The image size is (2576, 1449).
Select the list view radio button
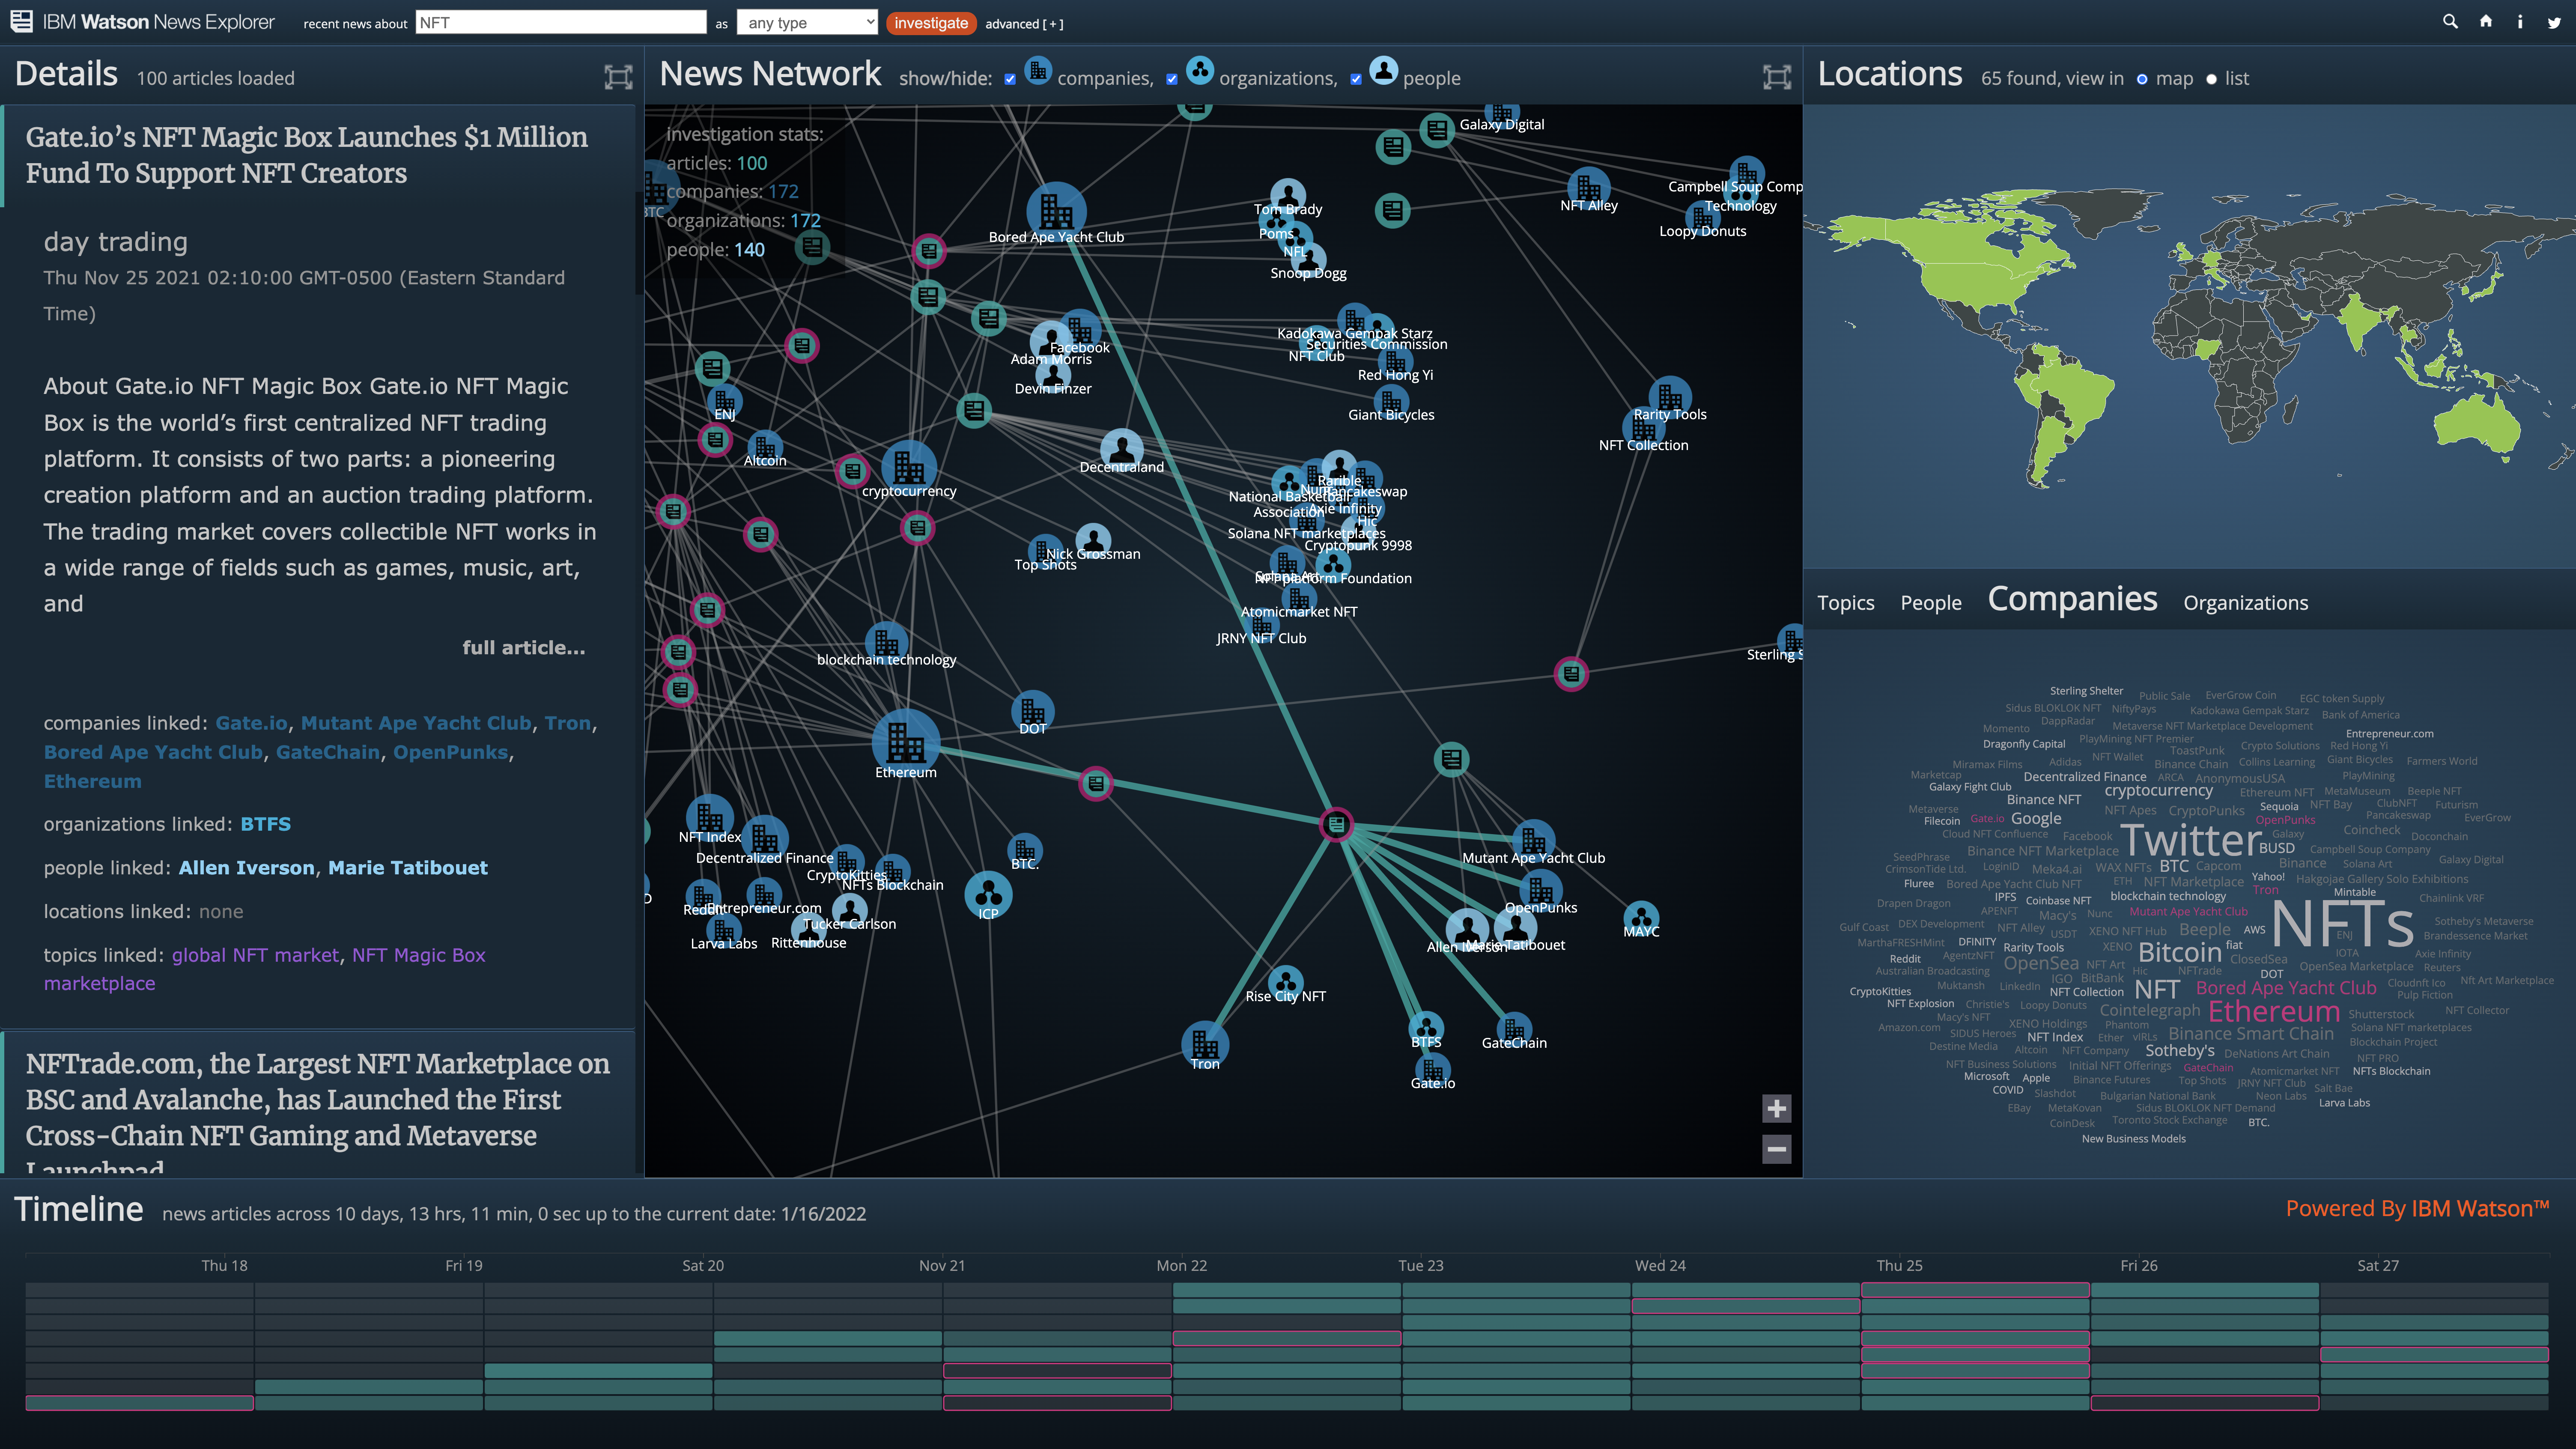coord(2211,79)
